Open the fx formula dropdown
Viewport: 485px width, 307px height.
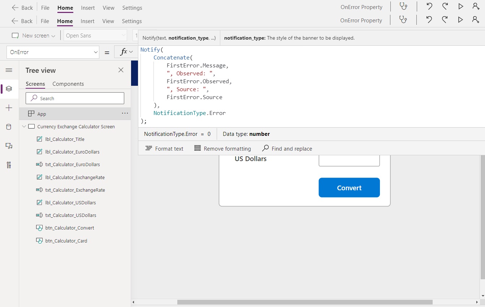point(125,52)
